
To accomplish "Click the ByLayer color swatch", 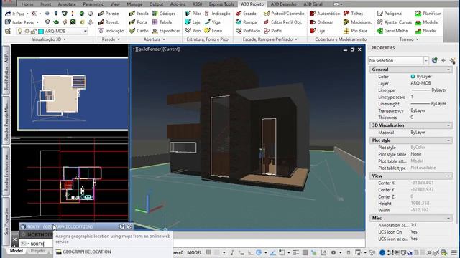I will pos(413,77).
